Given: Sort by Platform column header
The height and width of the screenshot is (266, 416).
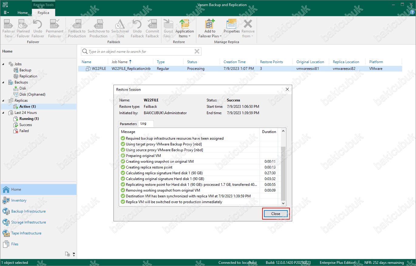Looking at the screenshot, I should pos(376,62).
